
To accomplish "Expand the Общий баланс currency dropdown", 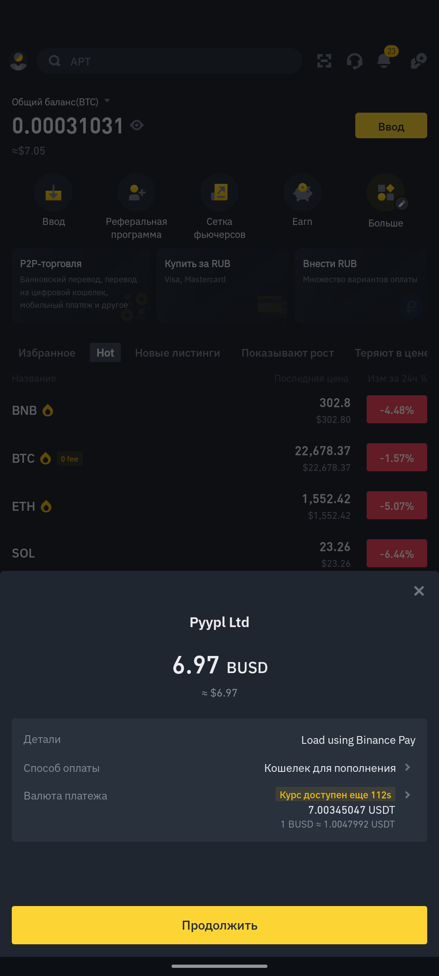I will (x=107, y=101).
